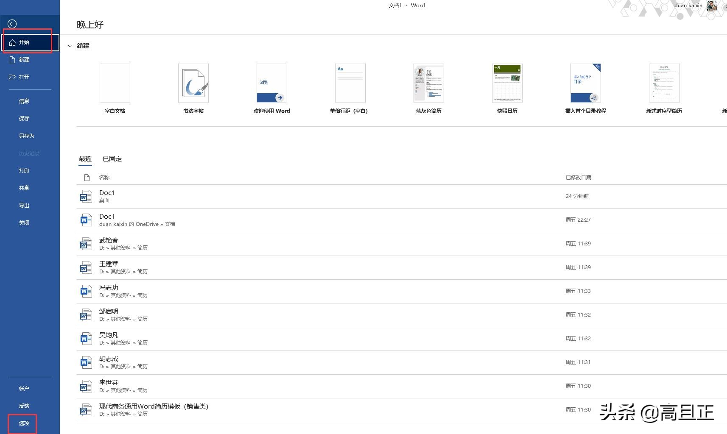
Task: Open recent file 胡志成 by name
Action: (109, 359)
